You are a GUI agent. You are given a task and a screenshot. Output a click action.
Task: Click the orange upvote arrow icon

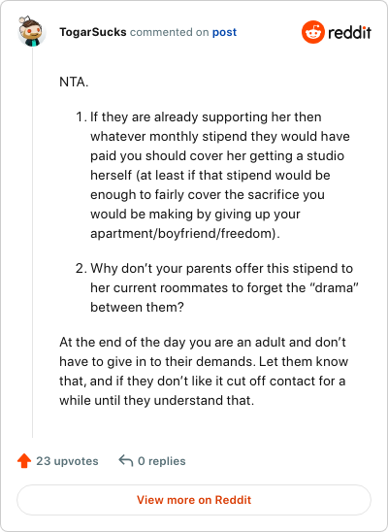(x=24, y=461)
